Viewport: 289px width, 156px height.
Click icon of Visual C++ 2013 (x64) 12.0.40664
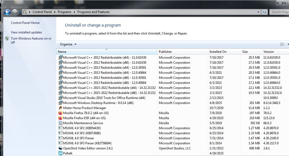[x=60, y=73]
